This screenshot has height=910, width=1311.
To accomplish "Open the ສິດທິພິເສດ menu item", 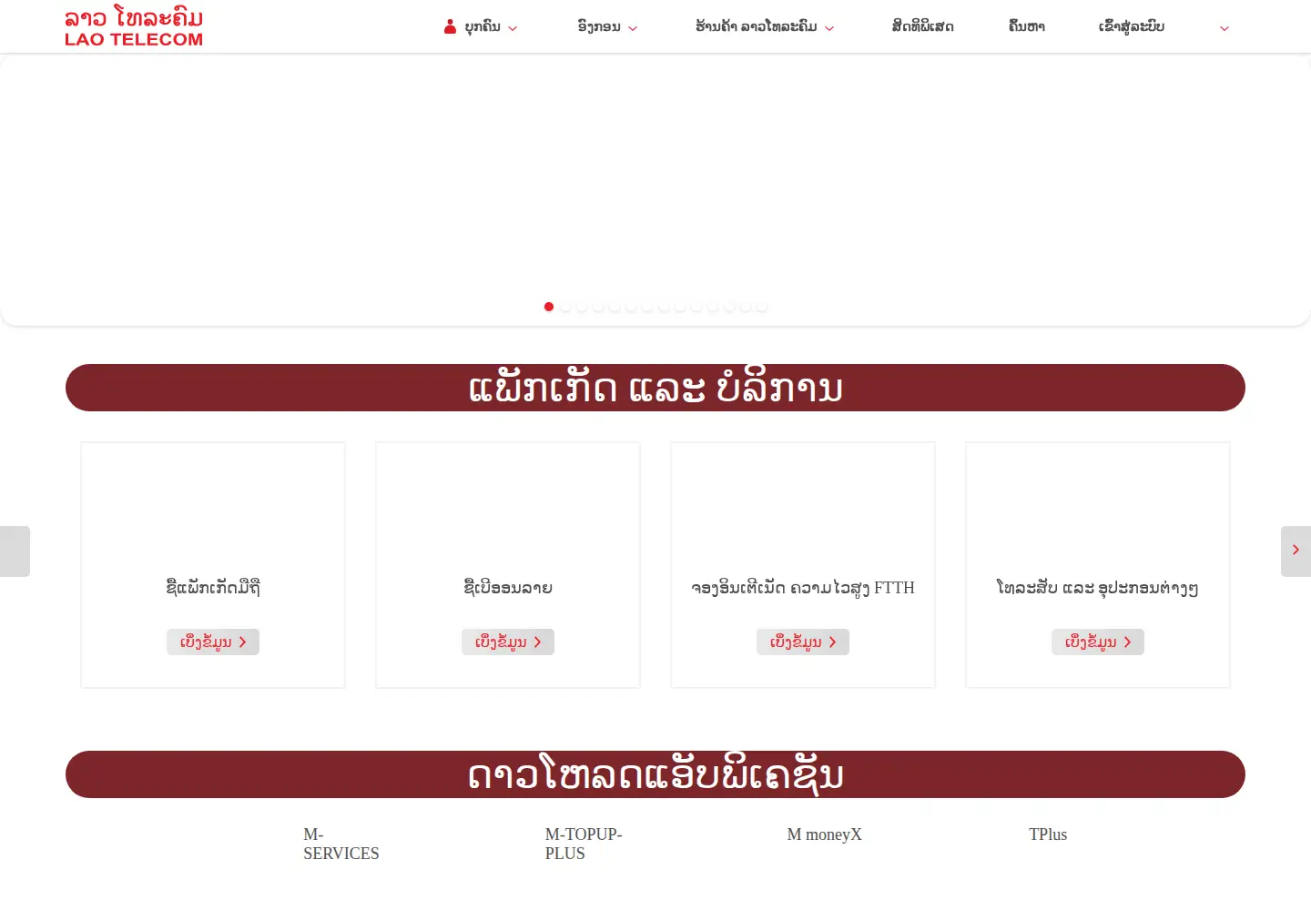I will pyautogui.click(x=922, y=27).
